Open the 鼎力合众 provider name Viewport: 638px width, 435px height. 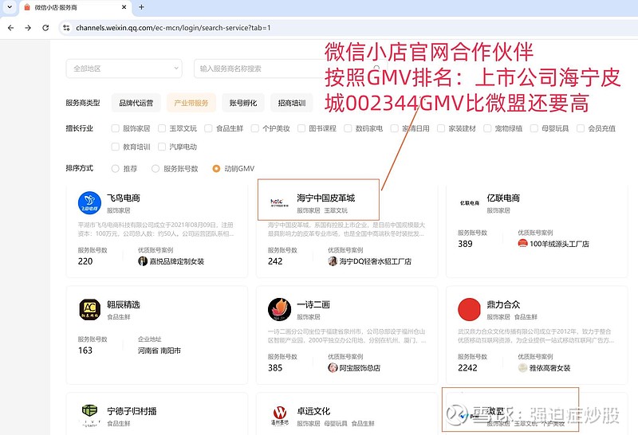503,304
